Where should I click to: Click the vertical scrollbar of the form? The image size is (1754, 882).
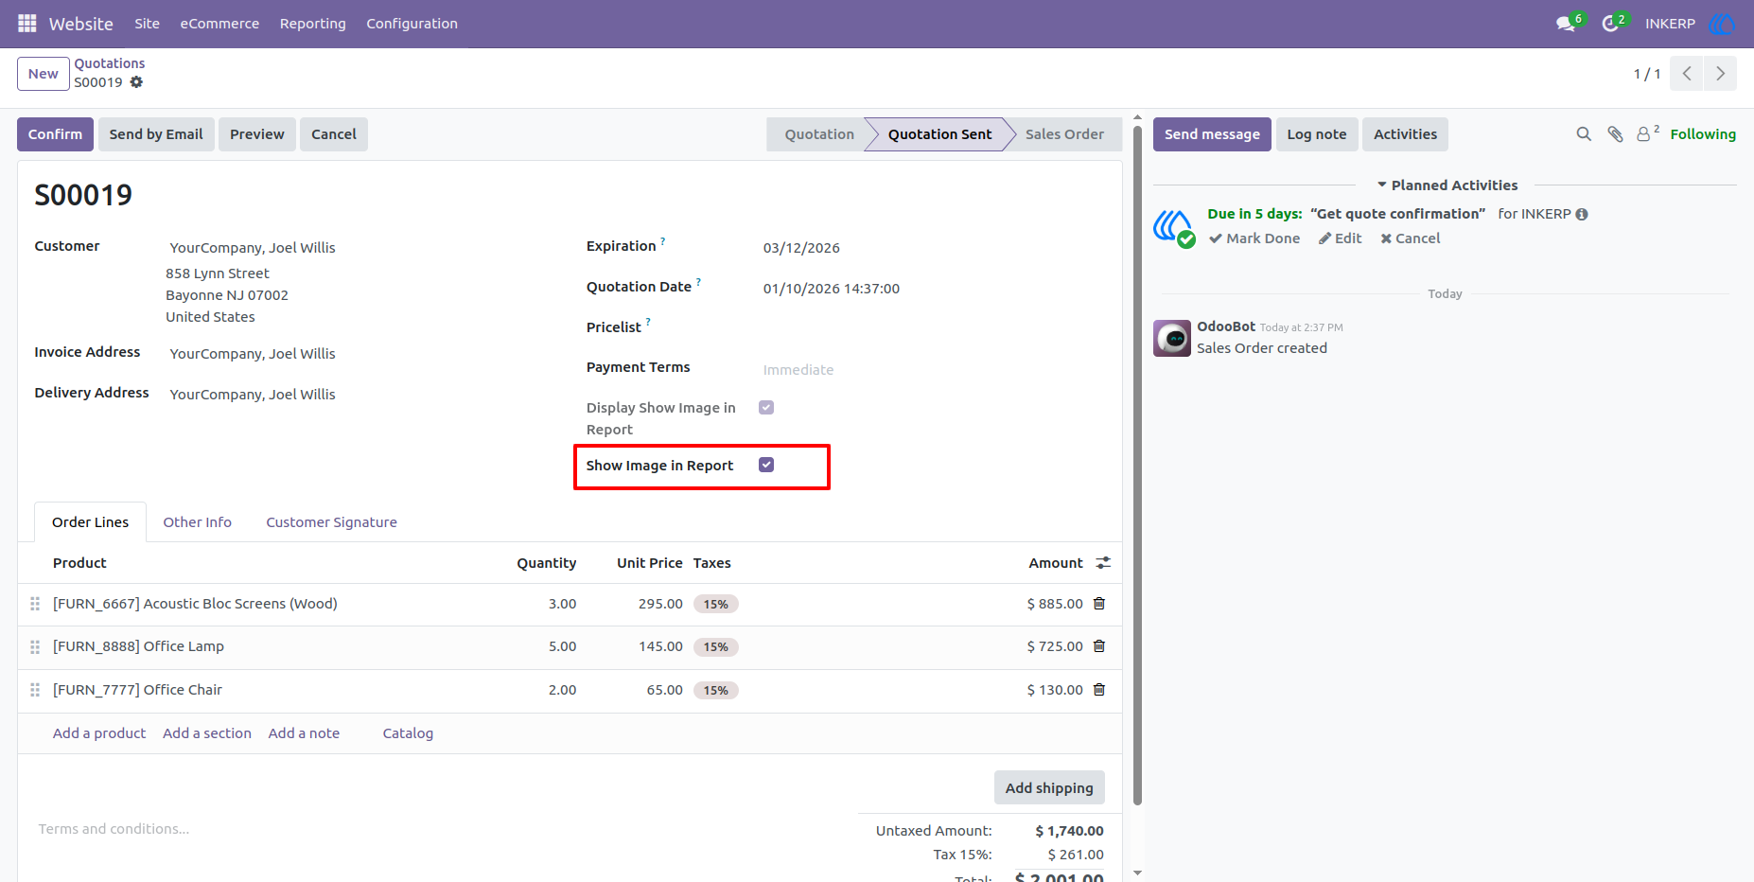(x=1137, y=464)
